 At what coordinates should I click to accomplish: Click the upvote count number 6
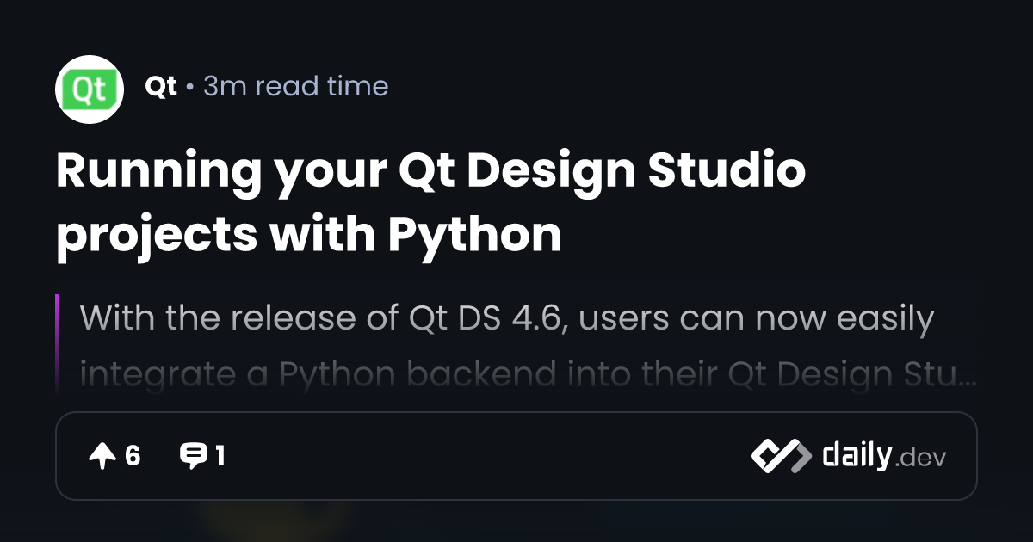pos(133,456)
